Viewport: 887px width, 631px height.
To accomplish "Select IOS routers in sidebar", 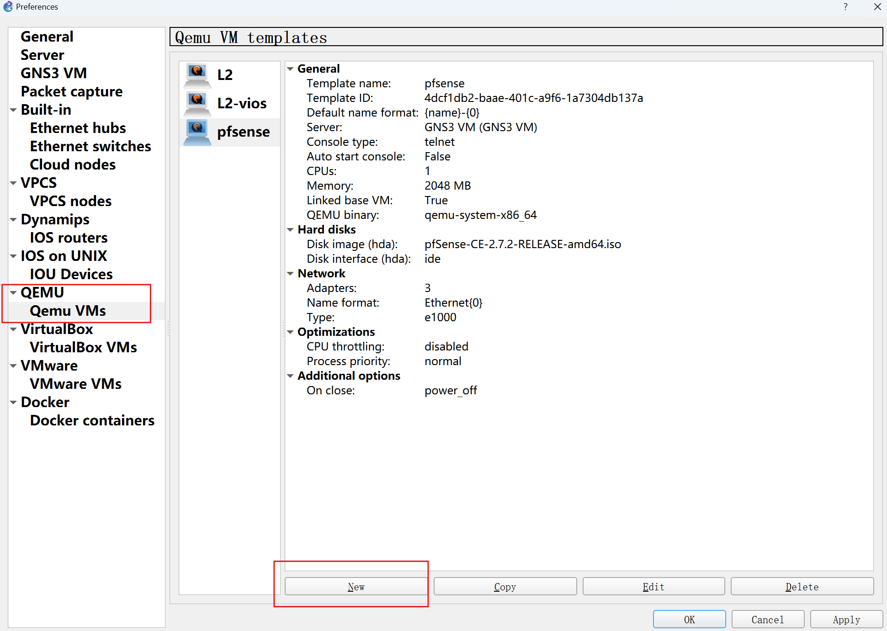I will click(x=69, y=238).
